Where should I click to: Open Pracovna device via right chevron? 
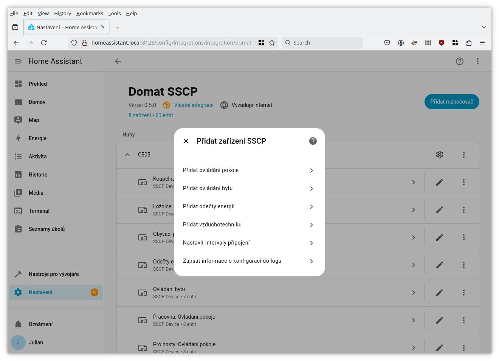(414, 320)
